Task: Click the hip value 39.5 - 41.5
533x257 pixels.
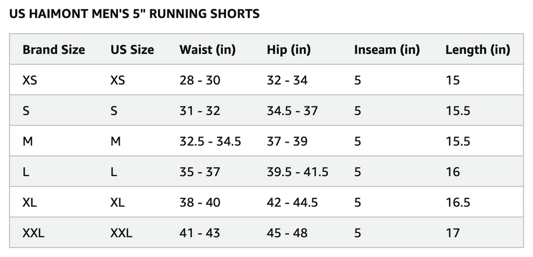Action: click(x=297, y=172)
